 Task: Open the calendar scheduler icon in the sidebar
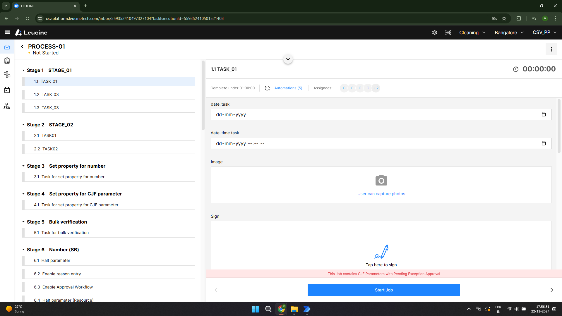pyautogui.click(x=7, y=90)
